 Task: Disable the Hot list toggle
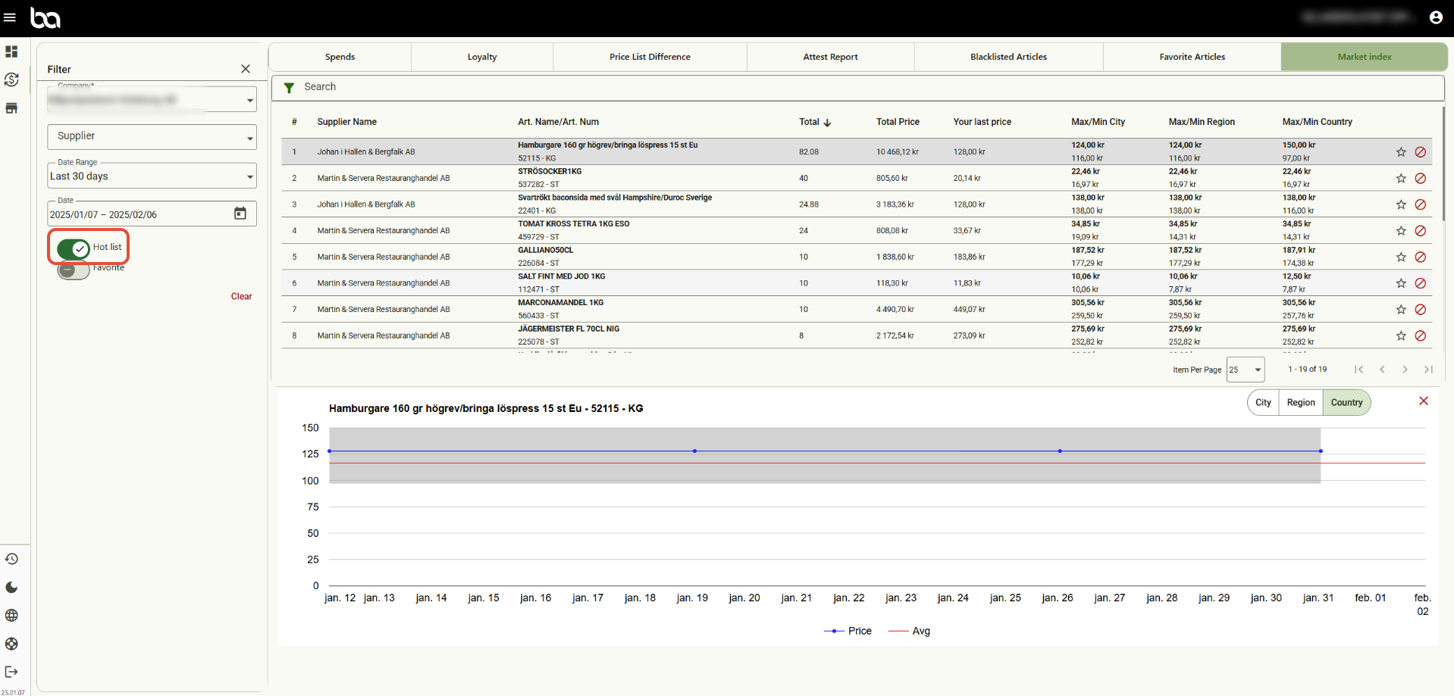pyautogui.click(x=74, y=248)
